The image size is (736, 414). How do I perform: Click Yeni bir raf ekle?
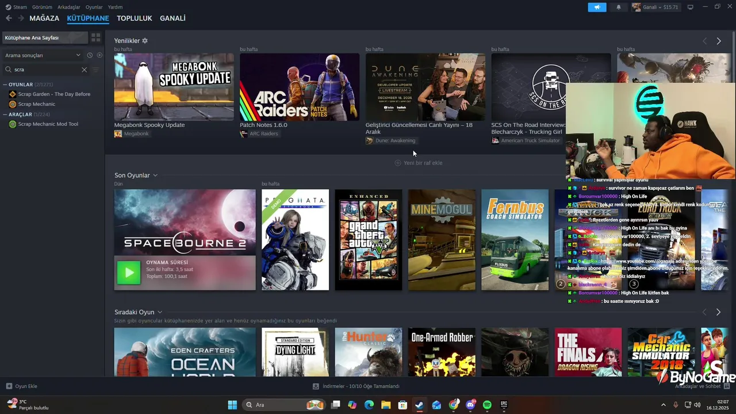click(419, 163)
